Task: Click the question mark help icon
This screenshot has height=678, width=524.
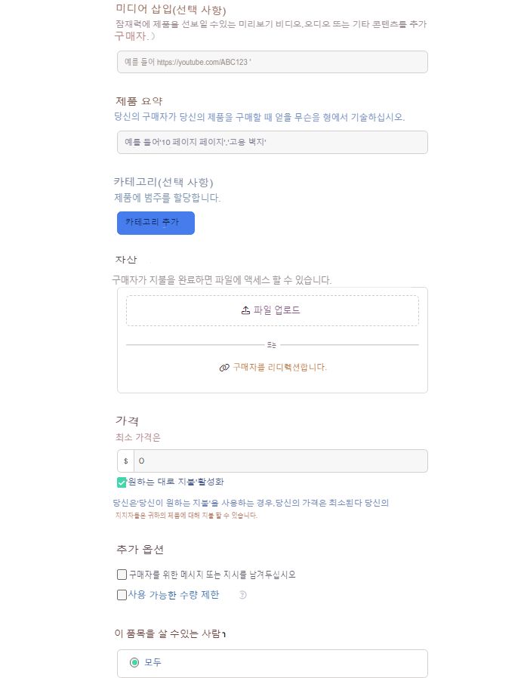Action: click(x=243, y=595)
